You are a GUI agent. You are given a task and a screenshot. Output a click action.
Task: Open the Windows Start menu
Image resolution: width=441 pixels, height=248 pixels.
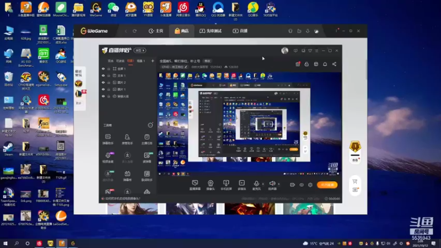point(6,243)
